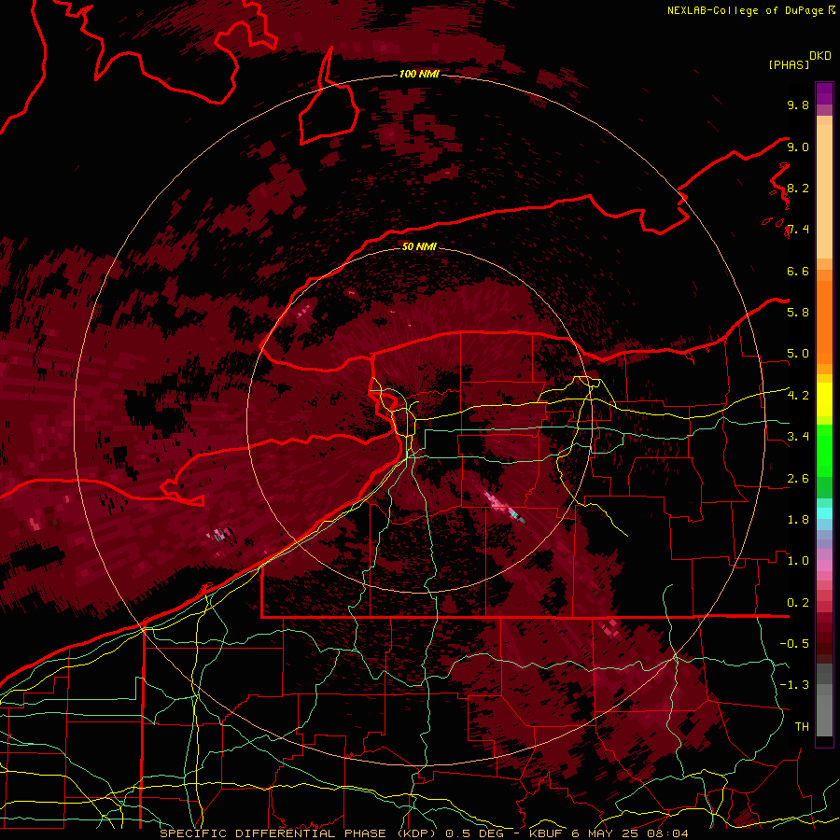Select the 0.2 scale value
This screenshot has width=840, height=840.
(798, 603)
